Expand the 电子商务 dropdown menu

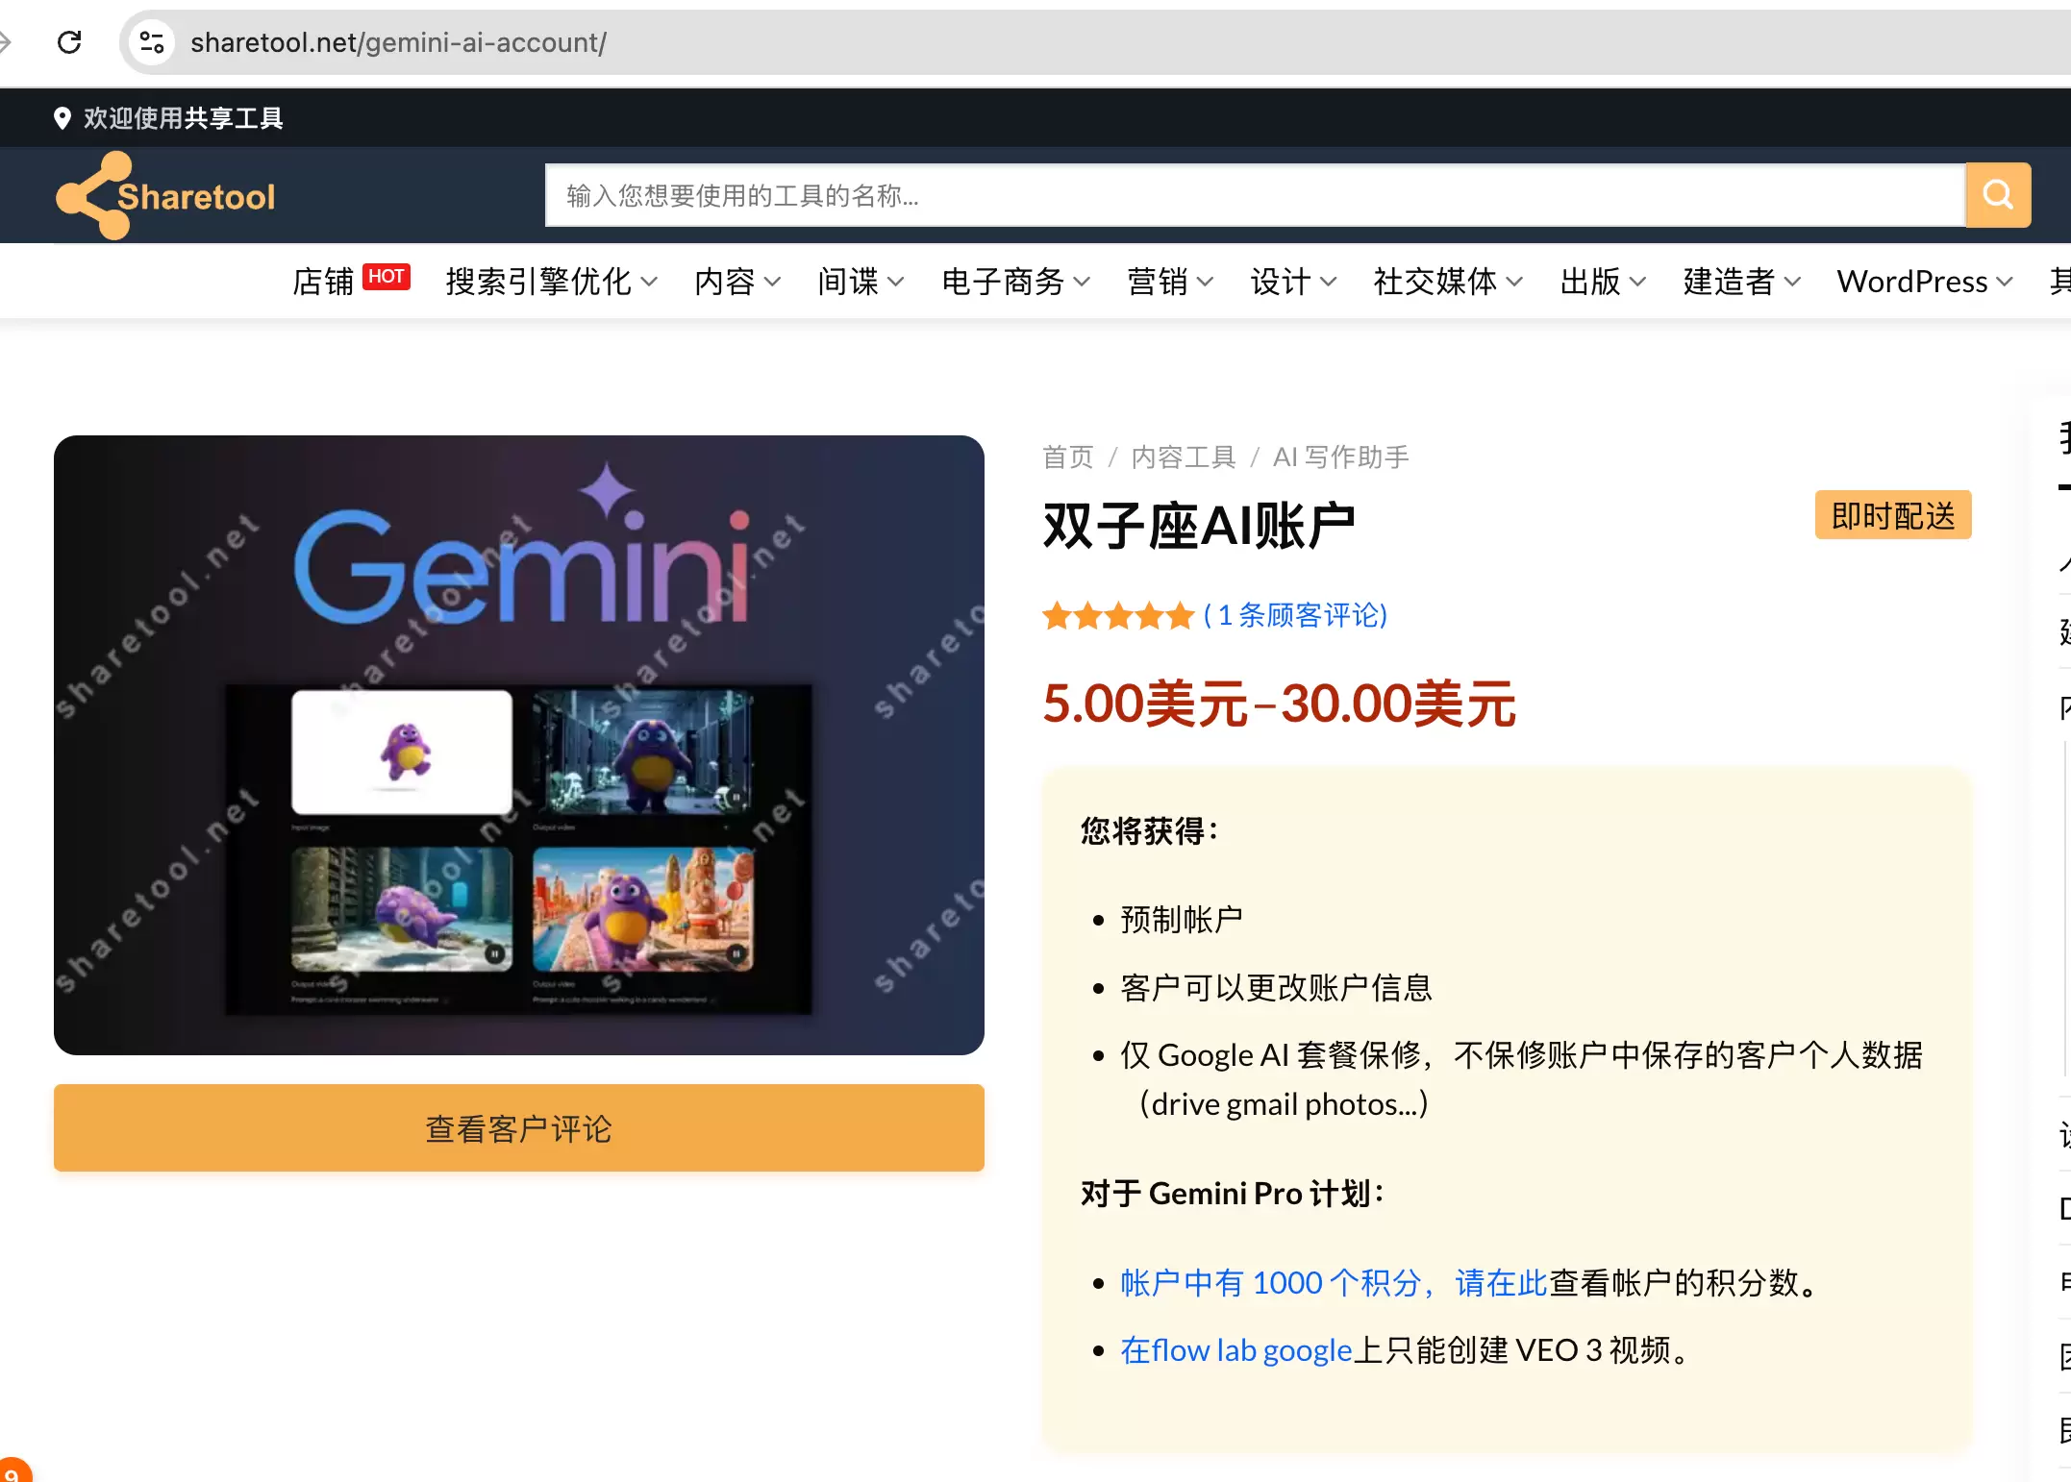point(1015,282)
